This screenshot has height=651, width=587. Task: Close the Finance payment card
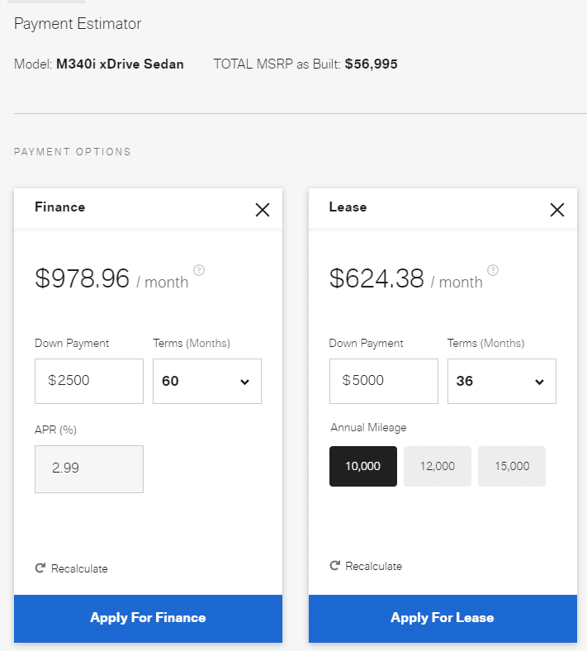tap(263, 210)
